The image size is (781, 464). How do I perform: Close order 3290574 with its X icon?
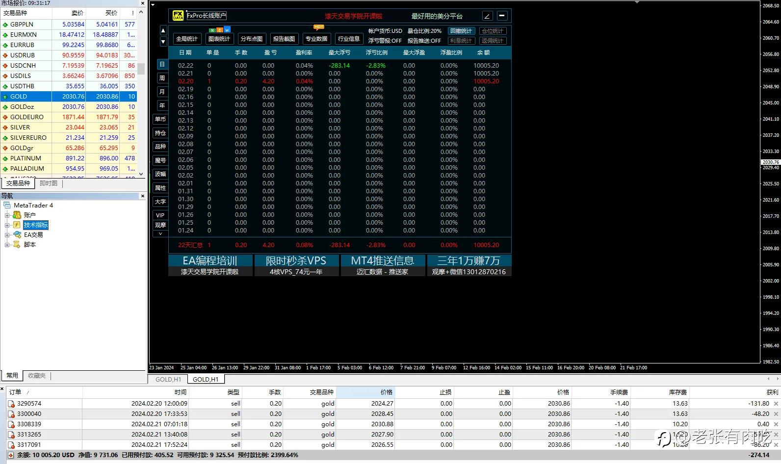coord(776,404)
